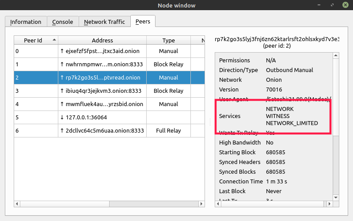The image size is (353, 221).
Task: Click details panel scroll down arrow
Action: [336, 197]
